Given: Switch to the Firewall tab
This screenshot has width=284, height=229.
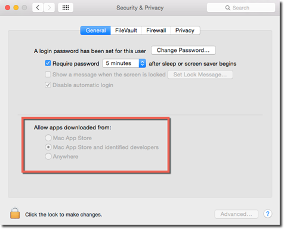Looking at the screenshot, I should click(156, 30).
